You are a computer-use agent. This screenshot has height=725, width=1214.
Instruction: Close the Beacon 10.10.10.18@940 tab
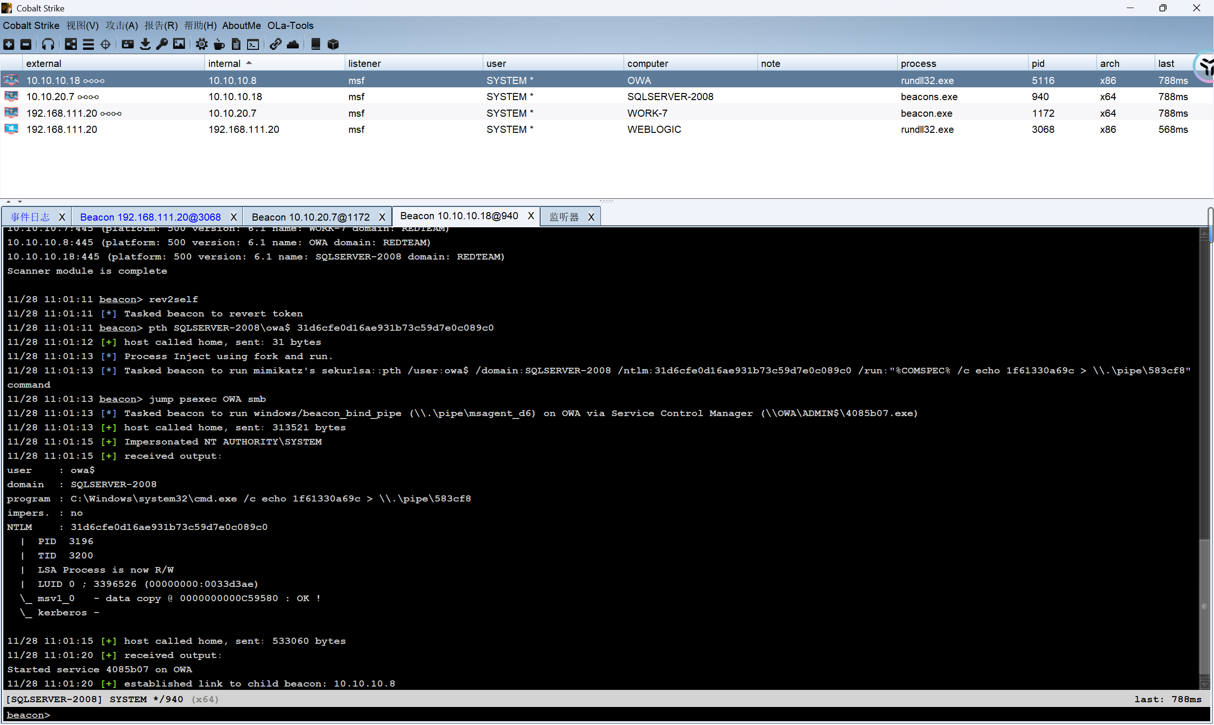point(531,216)
